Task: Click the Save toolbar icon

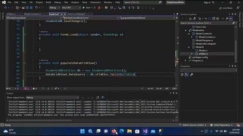Action: (x=27, y=8)
